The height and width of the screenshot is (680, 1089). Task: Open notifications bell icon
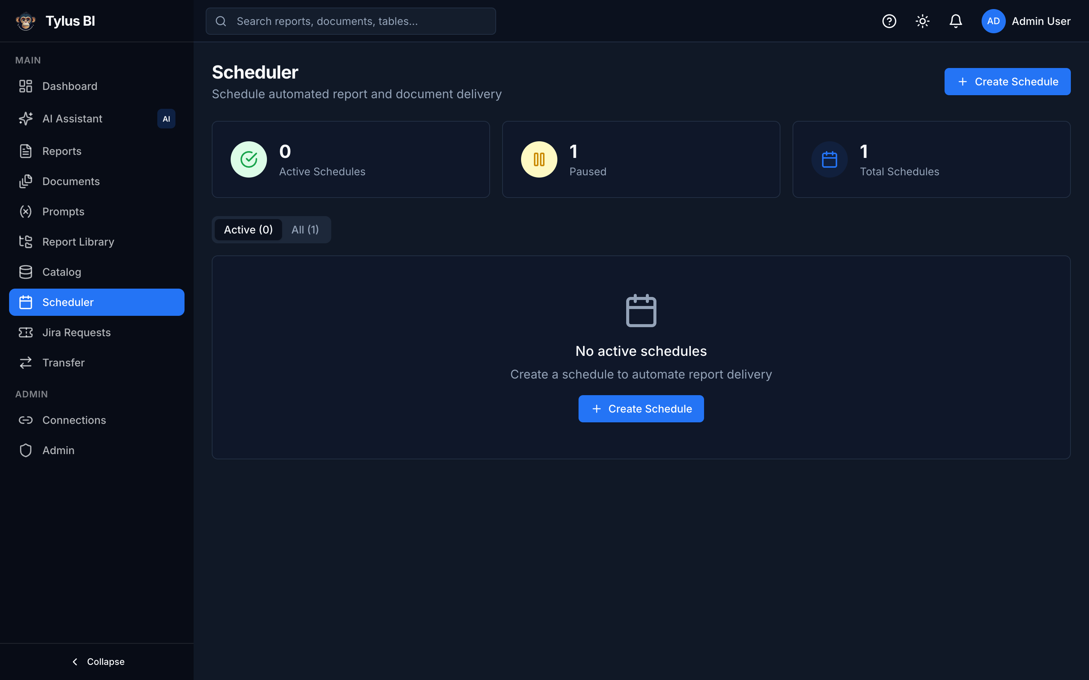[956, 21]
